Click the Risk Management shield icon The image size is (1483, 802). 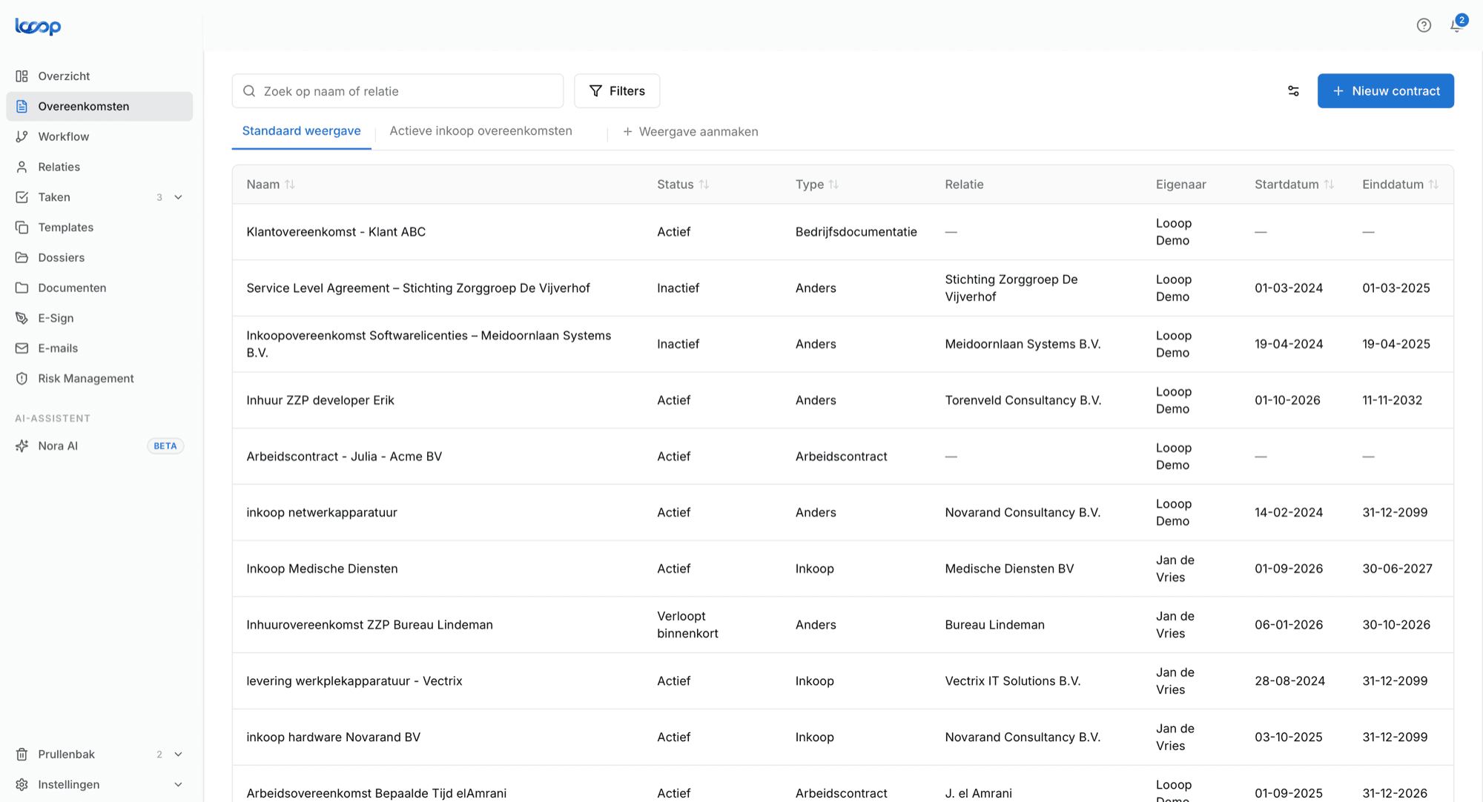coord(22,379)
